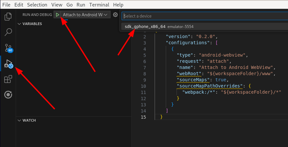
Task: Open the Help menu
Action: [118, 5]
